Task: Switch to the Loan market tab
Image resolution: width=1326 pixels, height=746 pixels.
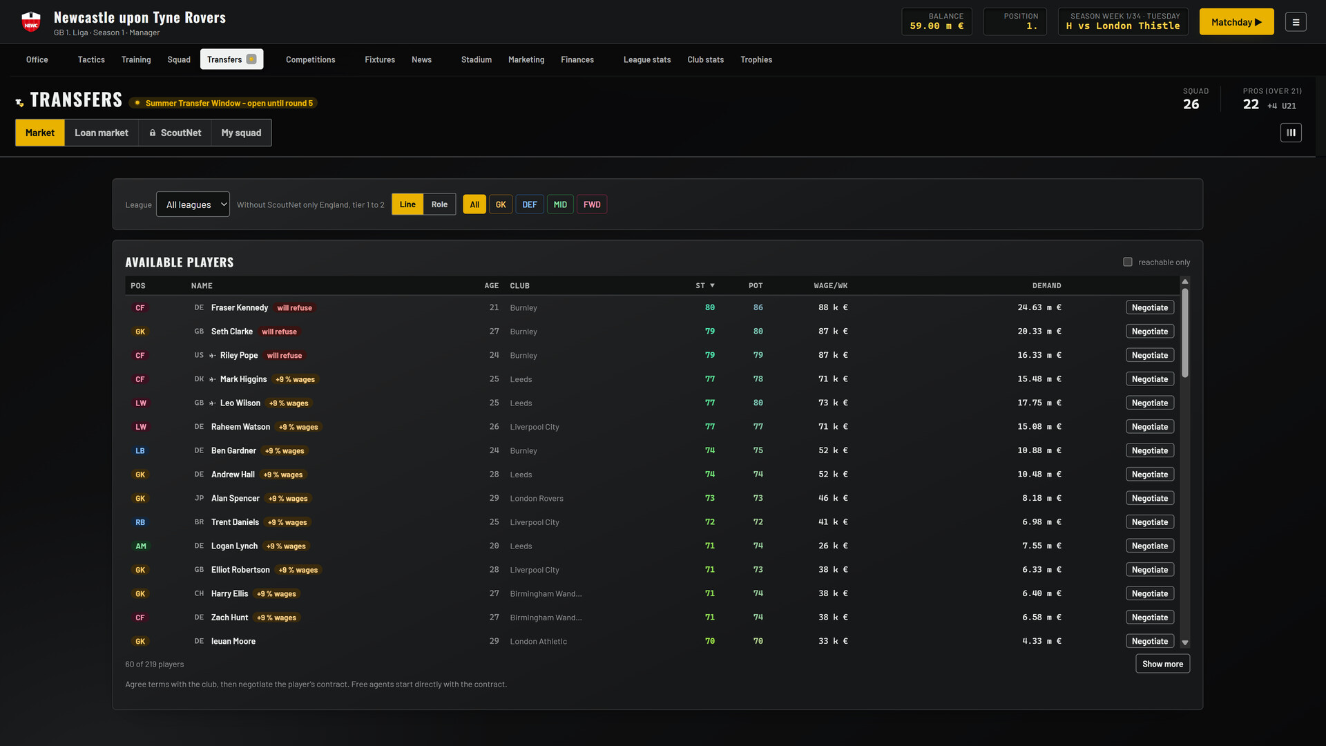Action: [x=102, y=133]
